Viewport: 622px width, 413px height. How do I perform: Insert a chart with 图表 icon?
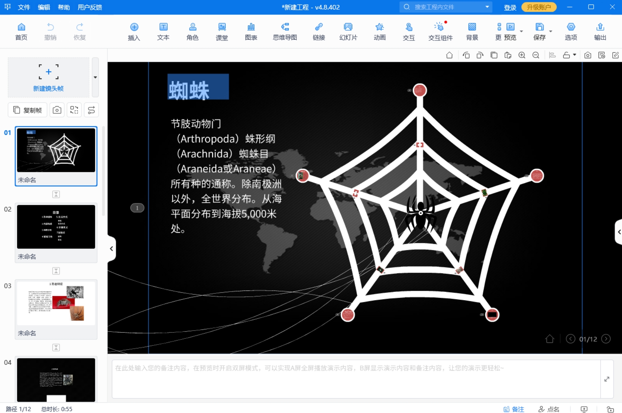[251, 31]
